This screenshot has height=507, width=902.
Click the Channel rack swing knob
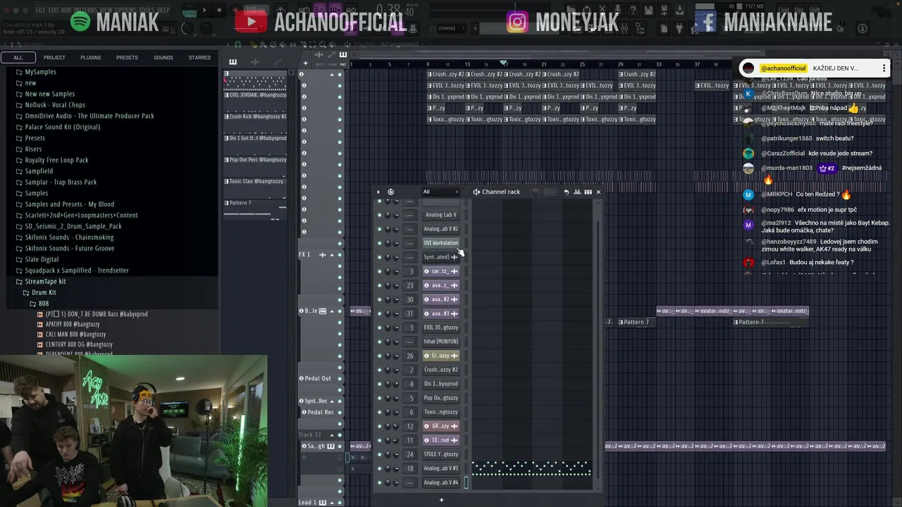click(x=536, y=192)
